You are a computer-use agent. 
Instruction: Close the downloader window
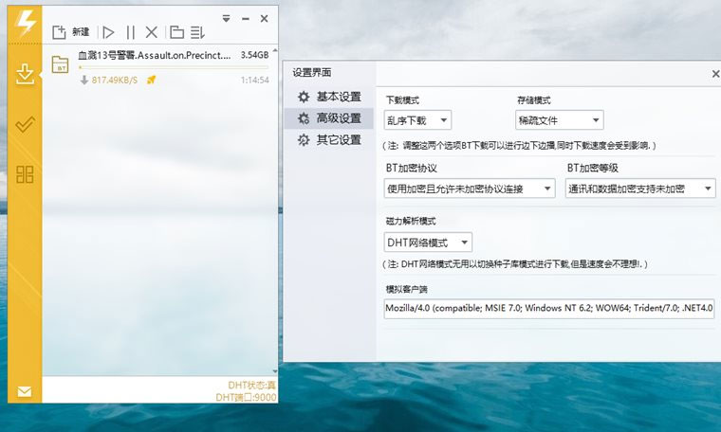pos(264,18)
